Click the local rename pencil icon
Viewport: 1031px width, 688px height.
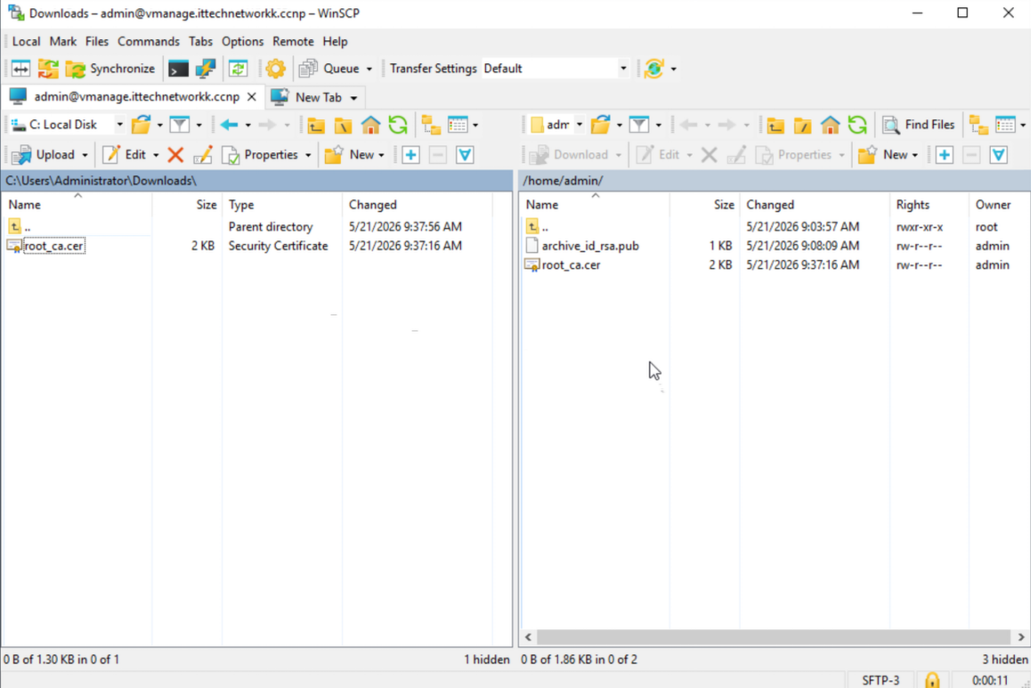[203, 155]
